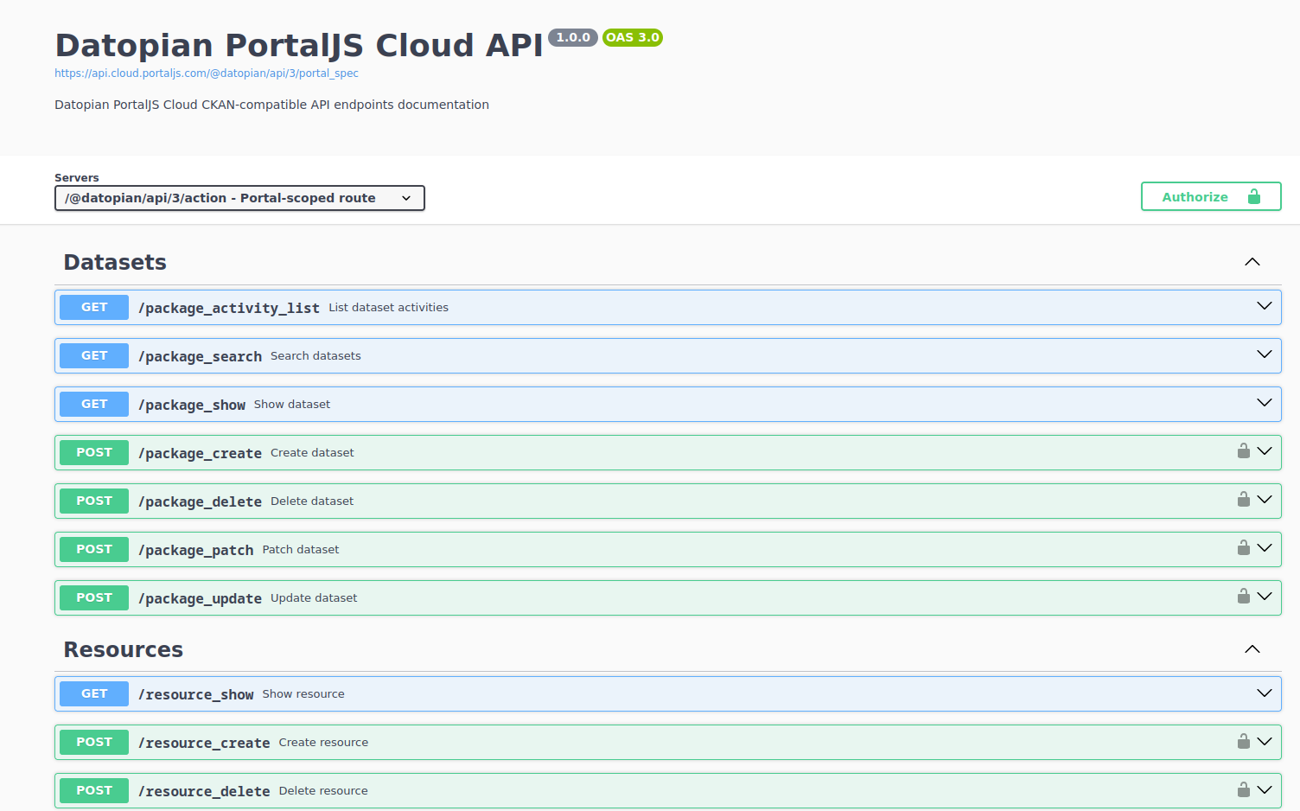Expand /package_update chevron

pos(1264,597)
